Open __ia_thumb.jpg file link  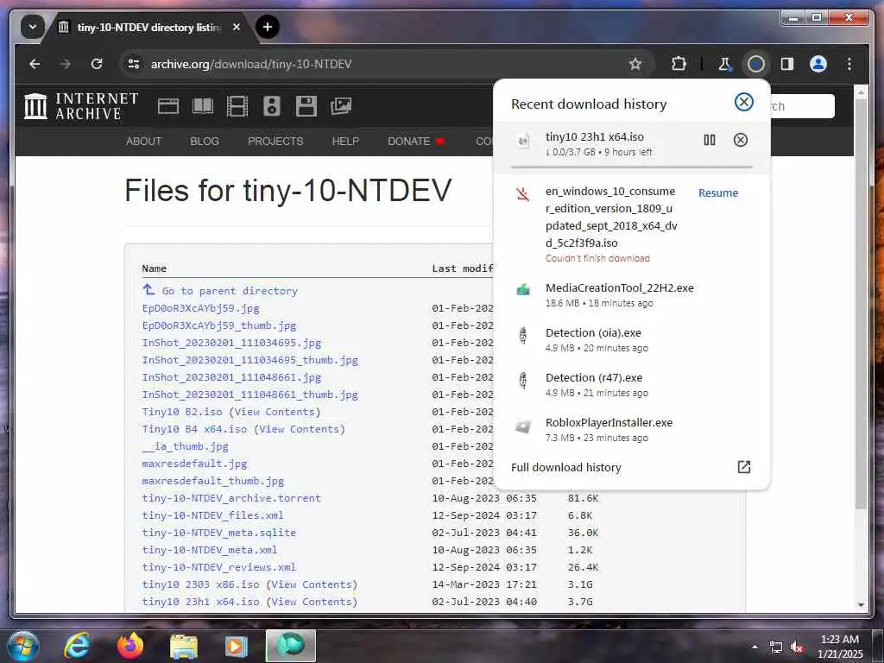coord(186,446)
